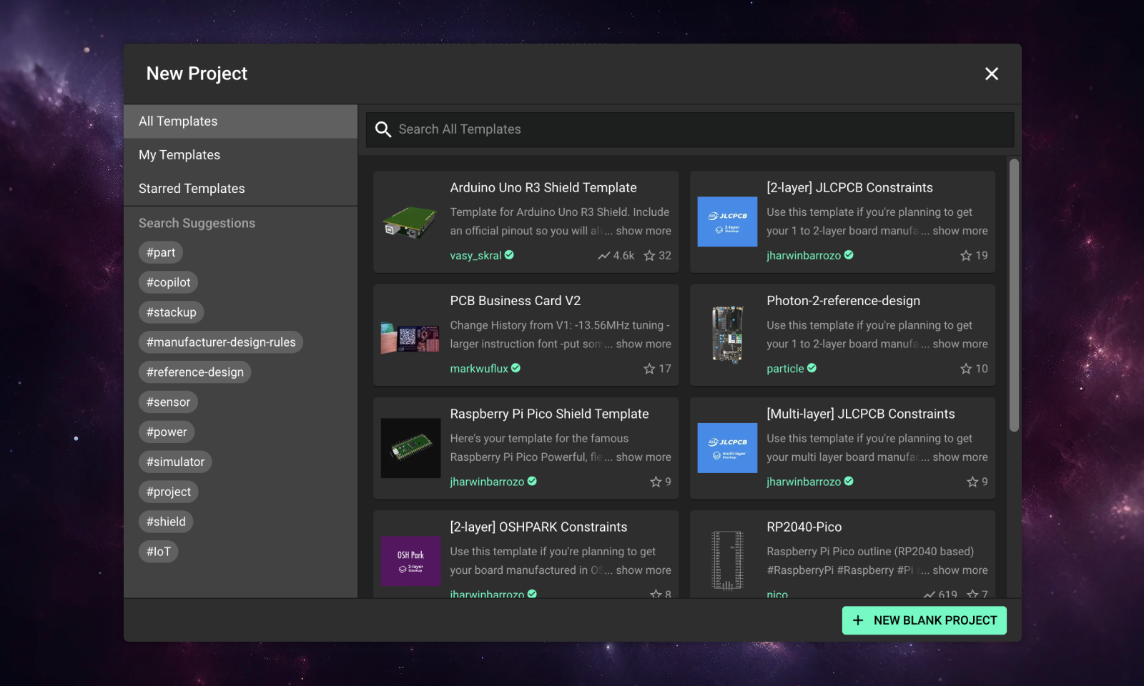Click Arduino Uno R3 Shield Template title
The width and height of the screenshot is (1144, 686).
[x=543, y=188]
